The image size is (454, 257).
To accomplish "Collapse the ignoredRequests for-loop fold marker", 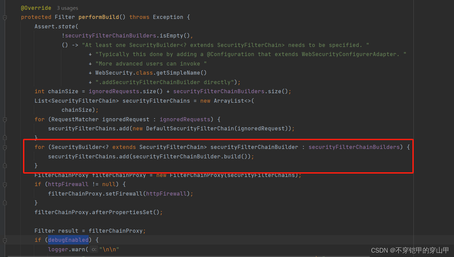I will click(x=5, y=120).
